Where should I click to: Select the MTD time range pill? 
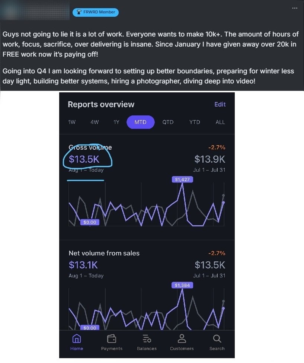tap(140, 122)
